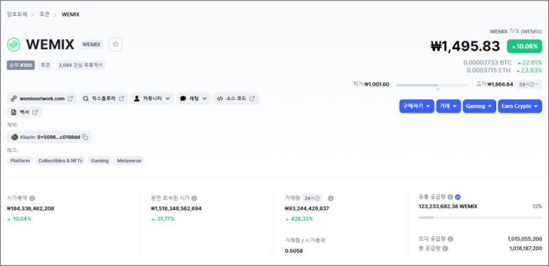Select the Collectibles & NFTs tag
Screen dimensions: 549x266
[x=60, y=160]
